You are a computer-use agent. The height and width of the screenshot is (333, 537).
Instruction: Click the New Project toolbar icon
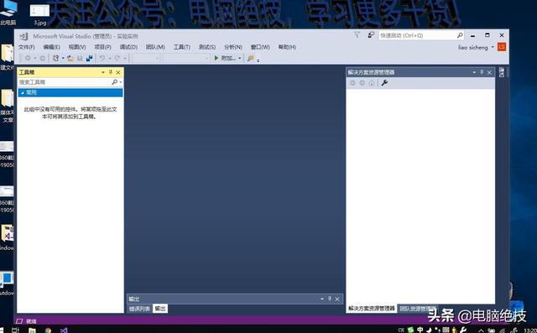point(55,59)
